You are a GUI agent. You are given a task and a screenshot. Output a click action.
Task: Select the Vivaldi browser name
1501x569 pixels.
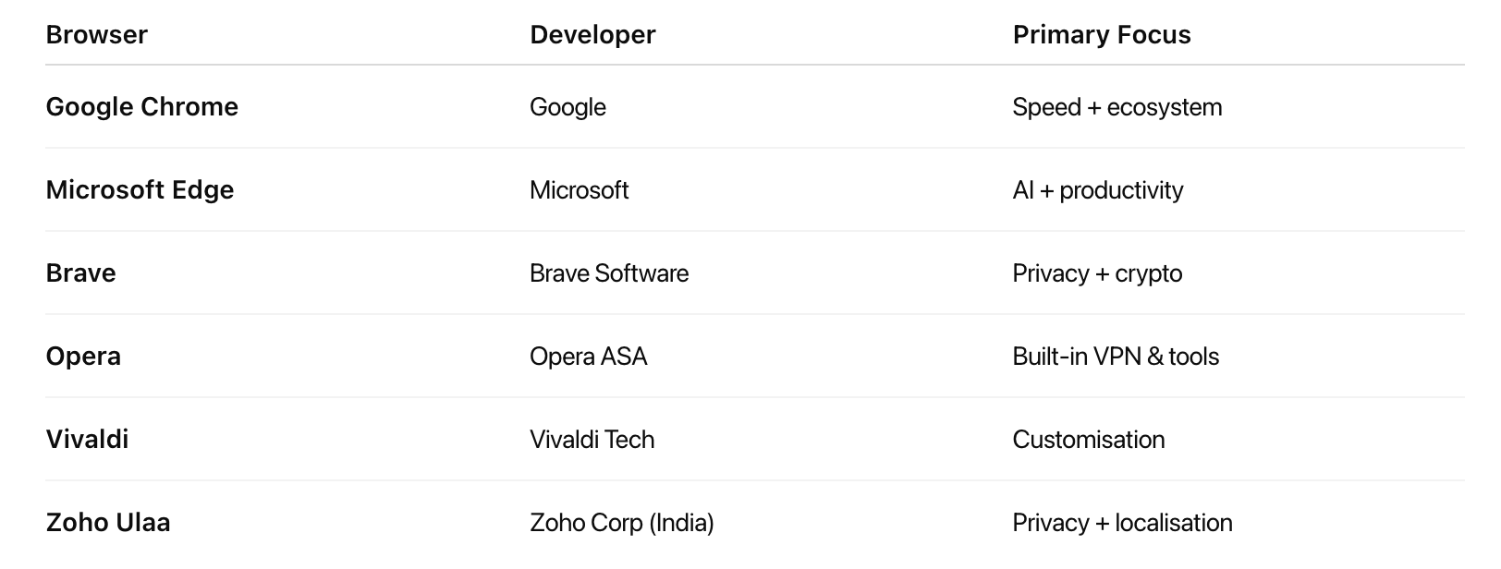coord(87,440)
